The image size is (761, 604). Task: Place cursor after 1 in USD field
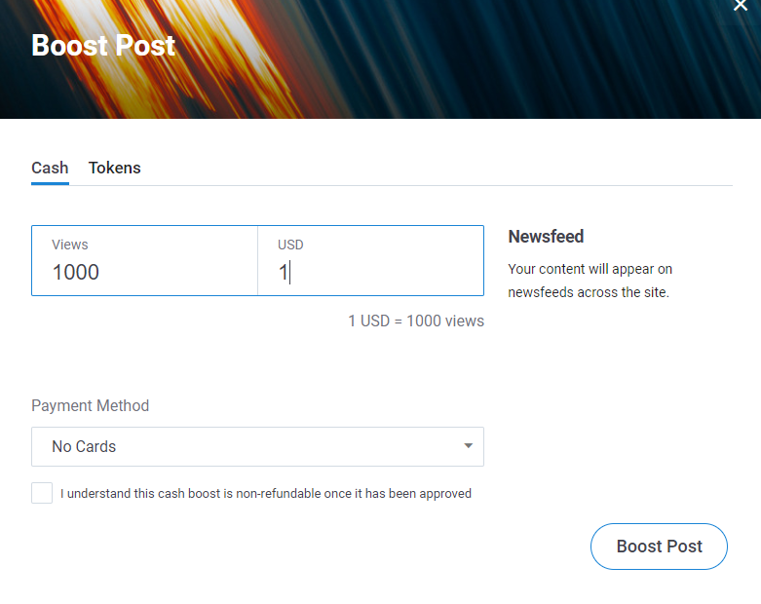[x=289, y=272]
